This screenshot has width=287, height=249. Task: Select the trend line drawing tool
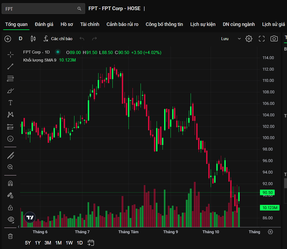(10, 67)
